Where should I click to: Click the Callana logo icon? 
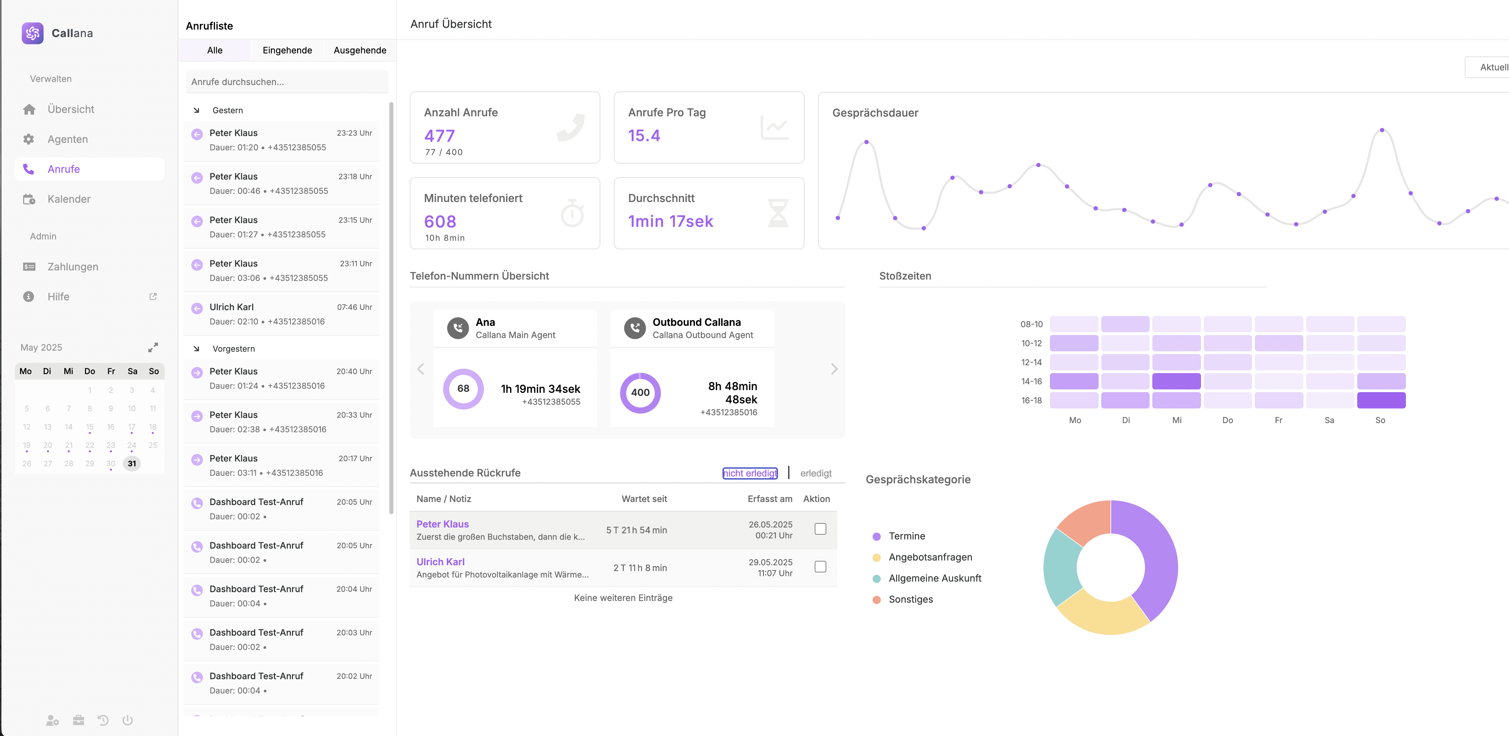pos(33,33)
